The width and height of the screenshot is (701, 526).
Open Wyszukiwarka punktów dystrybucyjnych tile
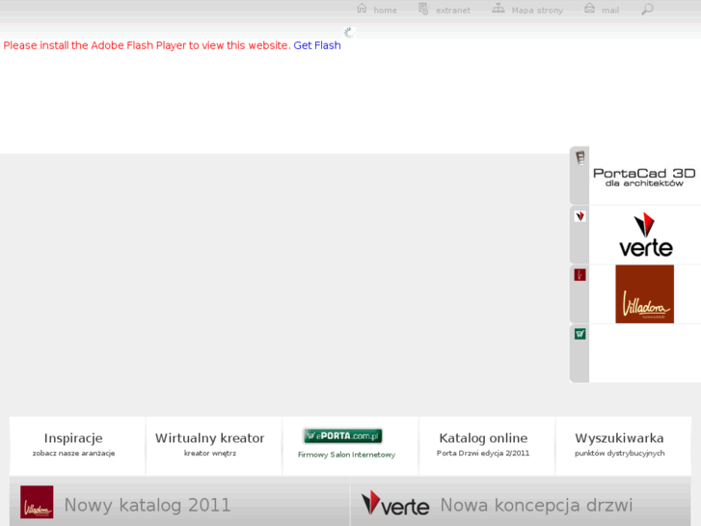(x=623, y=446)
